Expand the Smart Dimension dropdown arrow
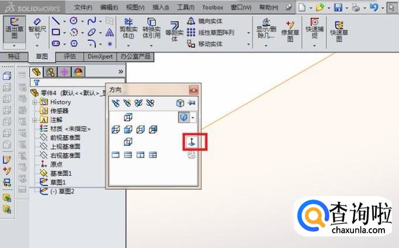 [x=37, y=46]
